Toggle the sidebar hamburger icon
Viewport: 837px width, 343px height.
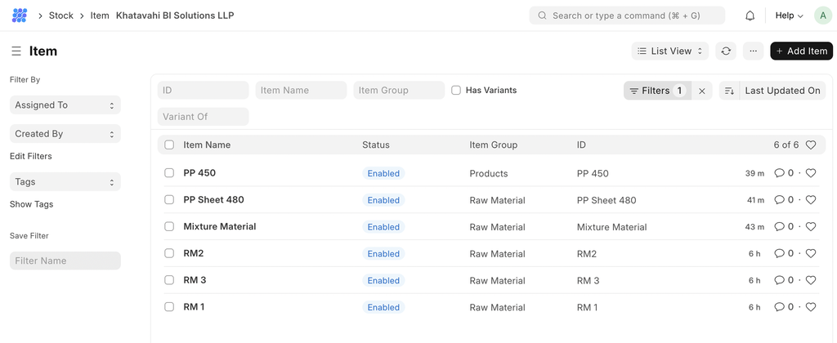click(16, 51)
